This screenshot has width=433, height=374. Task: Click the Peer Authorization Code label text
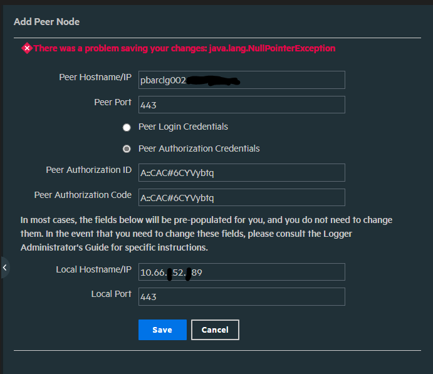pyautogui.click(x=83, y=195)
